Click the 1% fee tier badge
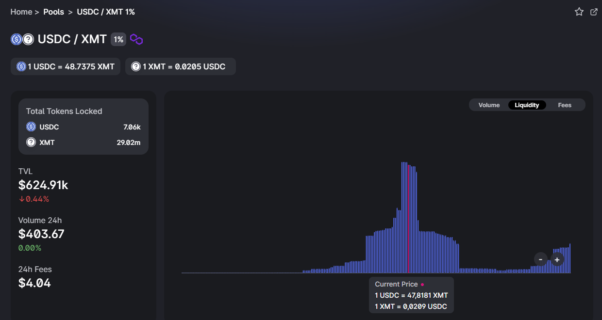The height and width of the screenshot is (320, 602). click(x=118, y=39)
